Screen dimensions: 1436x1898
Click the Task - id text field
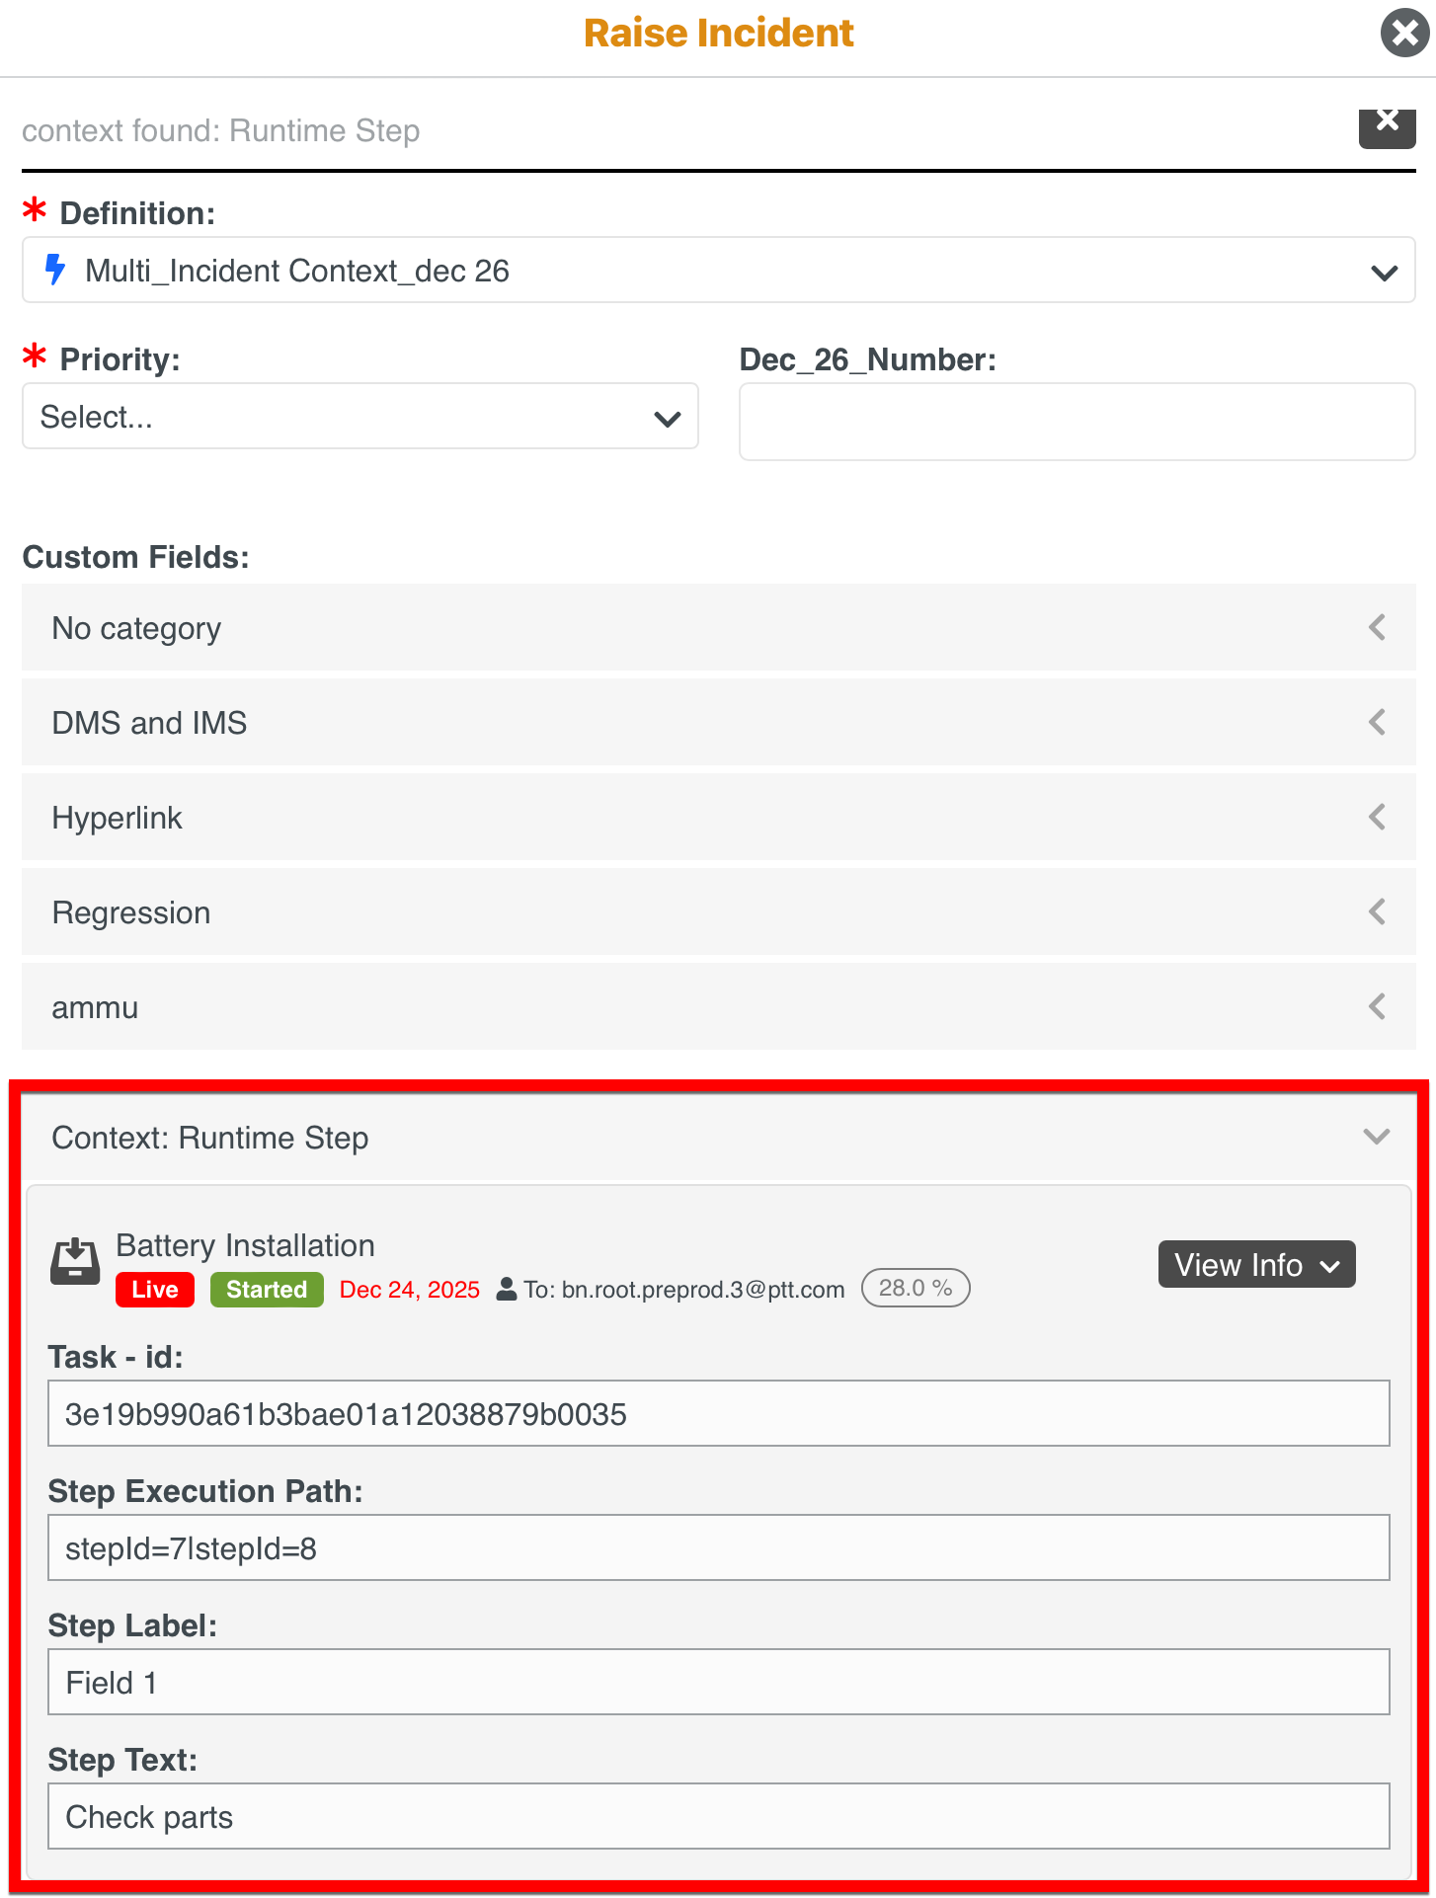[x=718, y=1414]
